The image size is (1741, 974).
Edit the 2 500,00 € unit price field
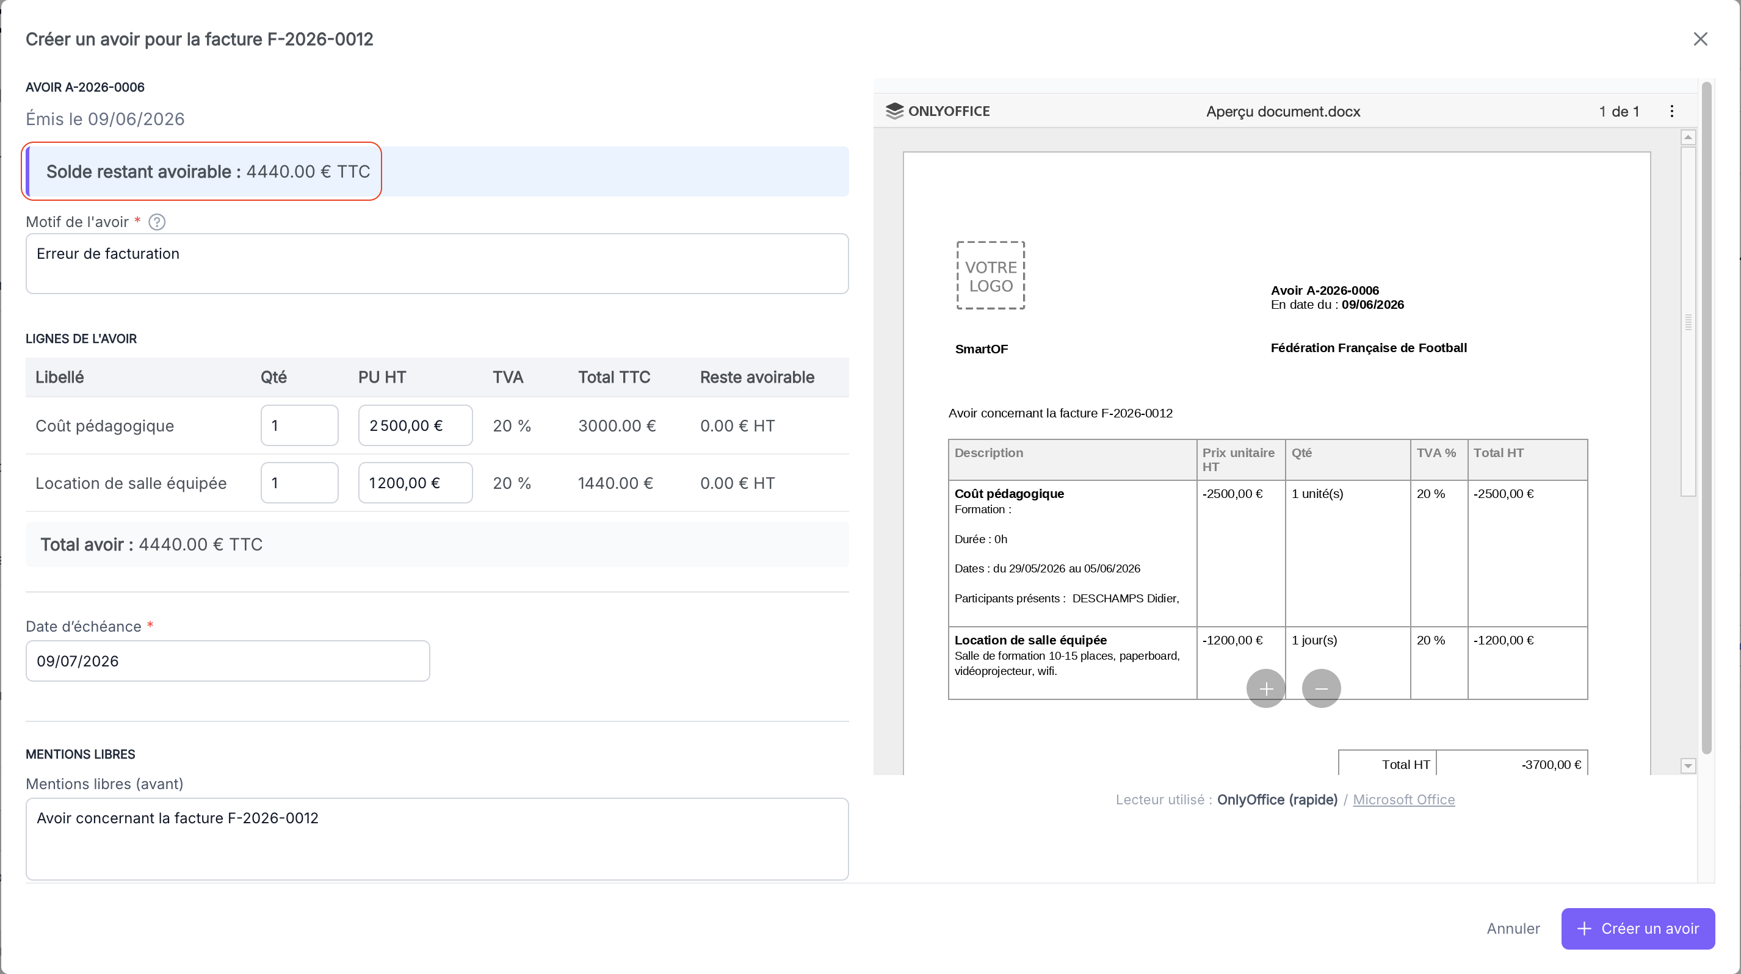pyautogui.click(x=415, y=425)
